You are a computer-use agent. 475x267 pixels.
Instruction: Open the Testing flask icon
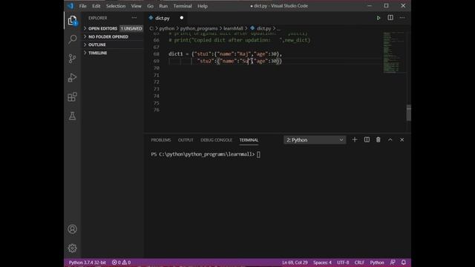click(73, 116)
